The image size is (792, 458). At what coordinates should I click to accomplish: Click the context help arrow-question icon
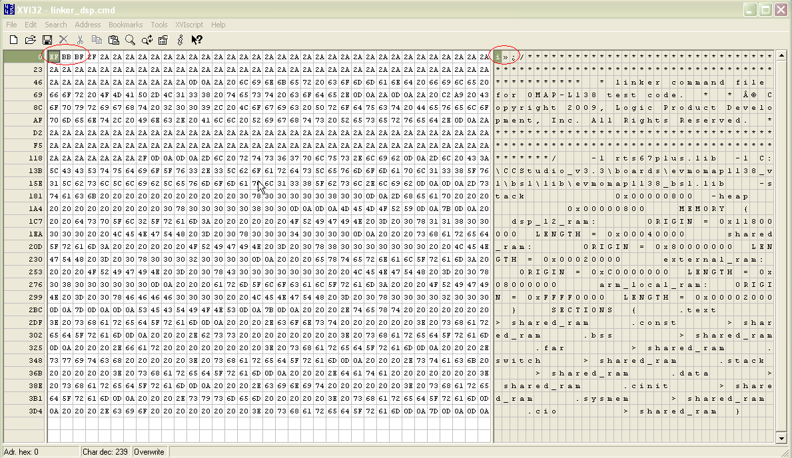(197, 40)
